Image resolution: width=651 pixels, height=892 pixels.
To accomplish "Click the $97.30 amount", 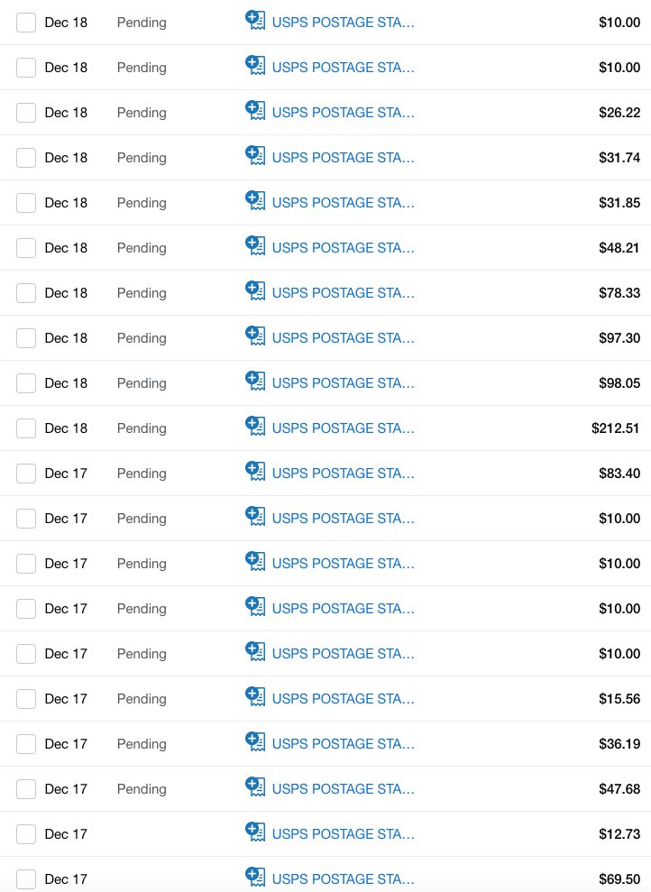I will 619,338.
